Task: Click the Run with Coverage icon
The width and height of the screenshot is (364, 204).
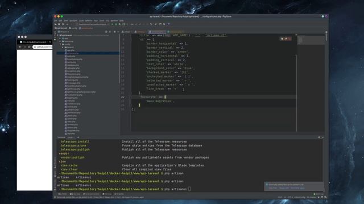Action: 119,24
